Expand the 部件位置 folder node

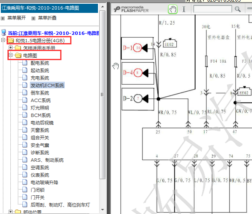[10, 212]
